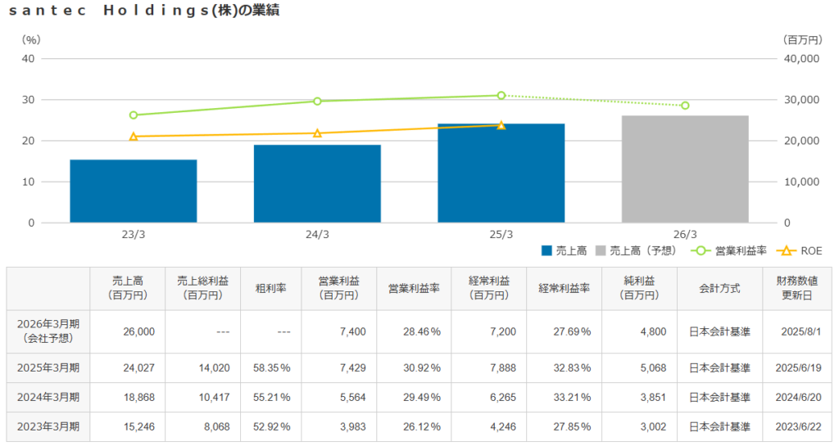
Task: Click the blue sales bar for 25/3
Action: [501, 173]
